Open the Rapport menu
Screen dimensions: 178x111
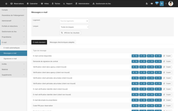tap(68, 3)
